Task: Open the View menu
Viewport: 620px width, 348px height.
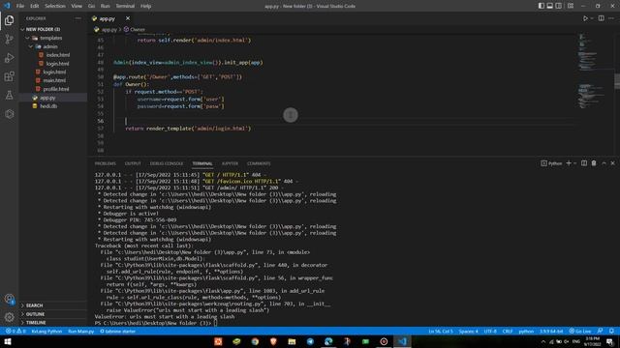Action: (x=77, y=6)
